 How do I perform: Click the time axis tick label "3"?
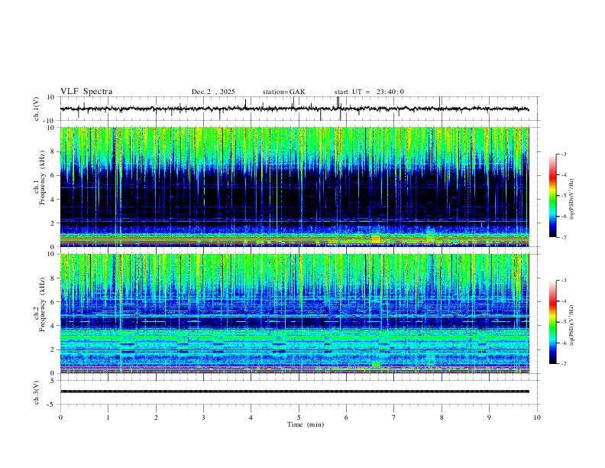point(203,418)
